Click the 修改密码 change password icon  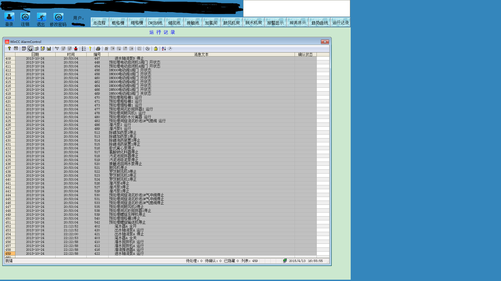58,17
